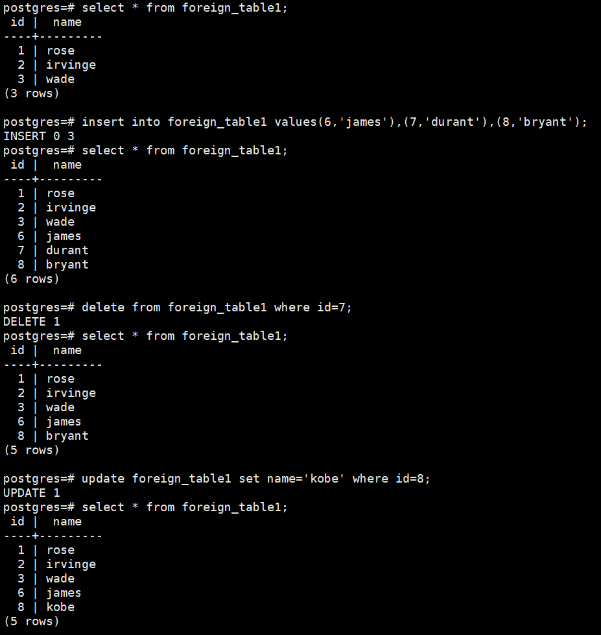Viewport: 601px width, 635px height.
Task: Click the row containing durant
Action: [x=53, y=250]
